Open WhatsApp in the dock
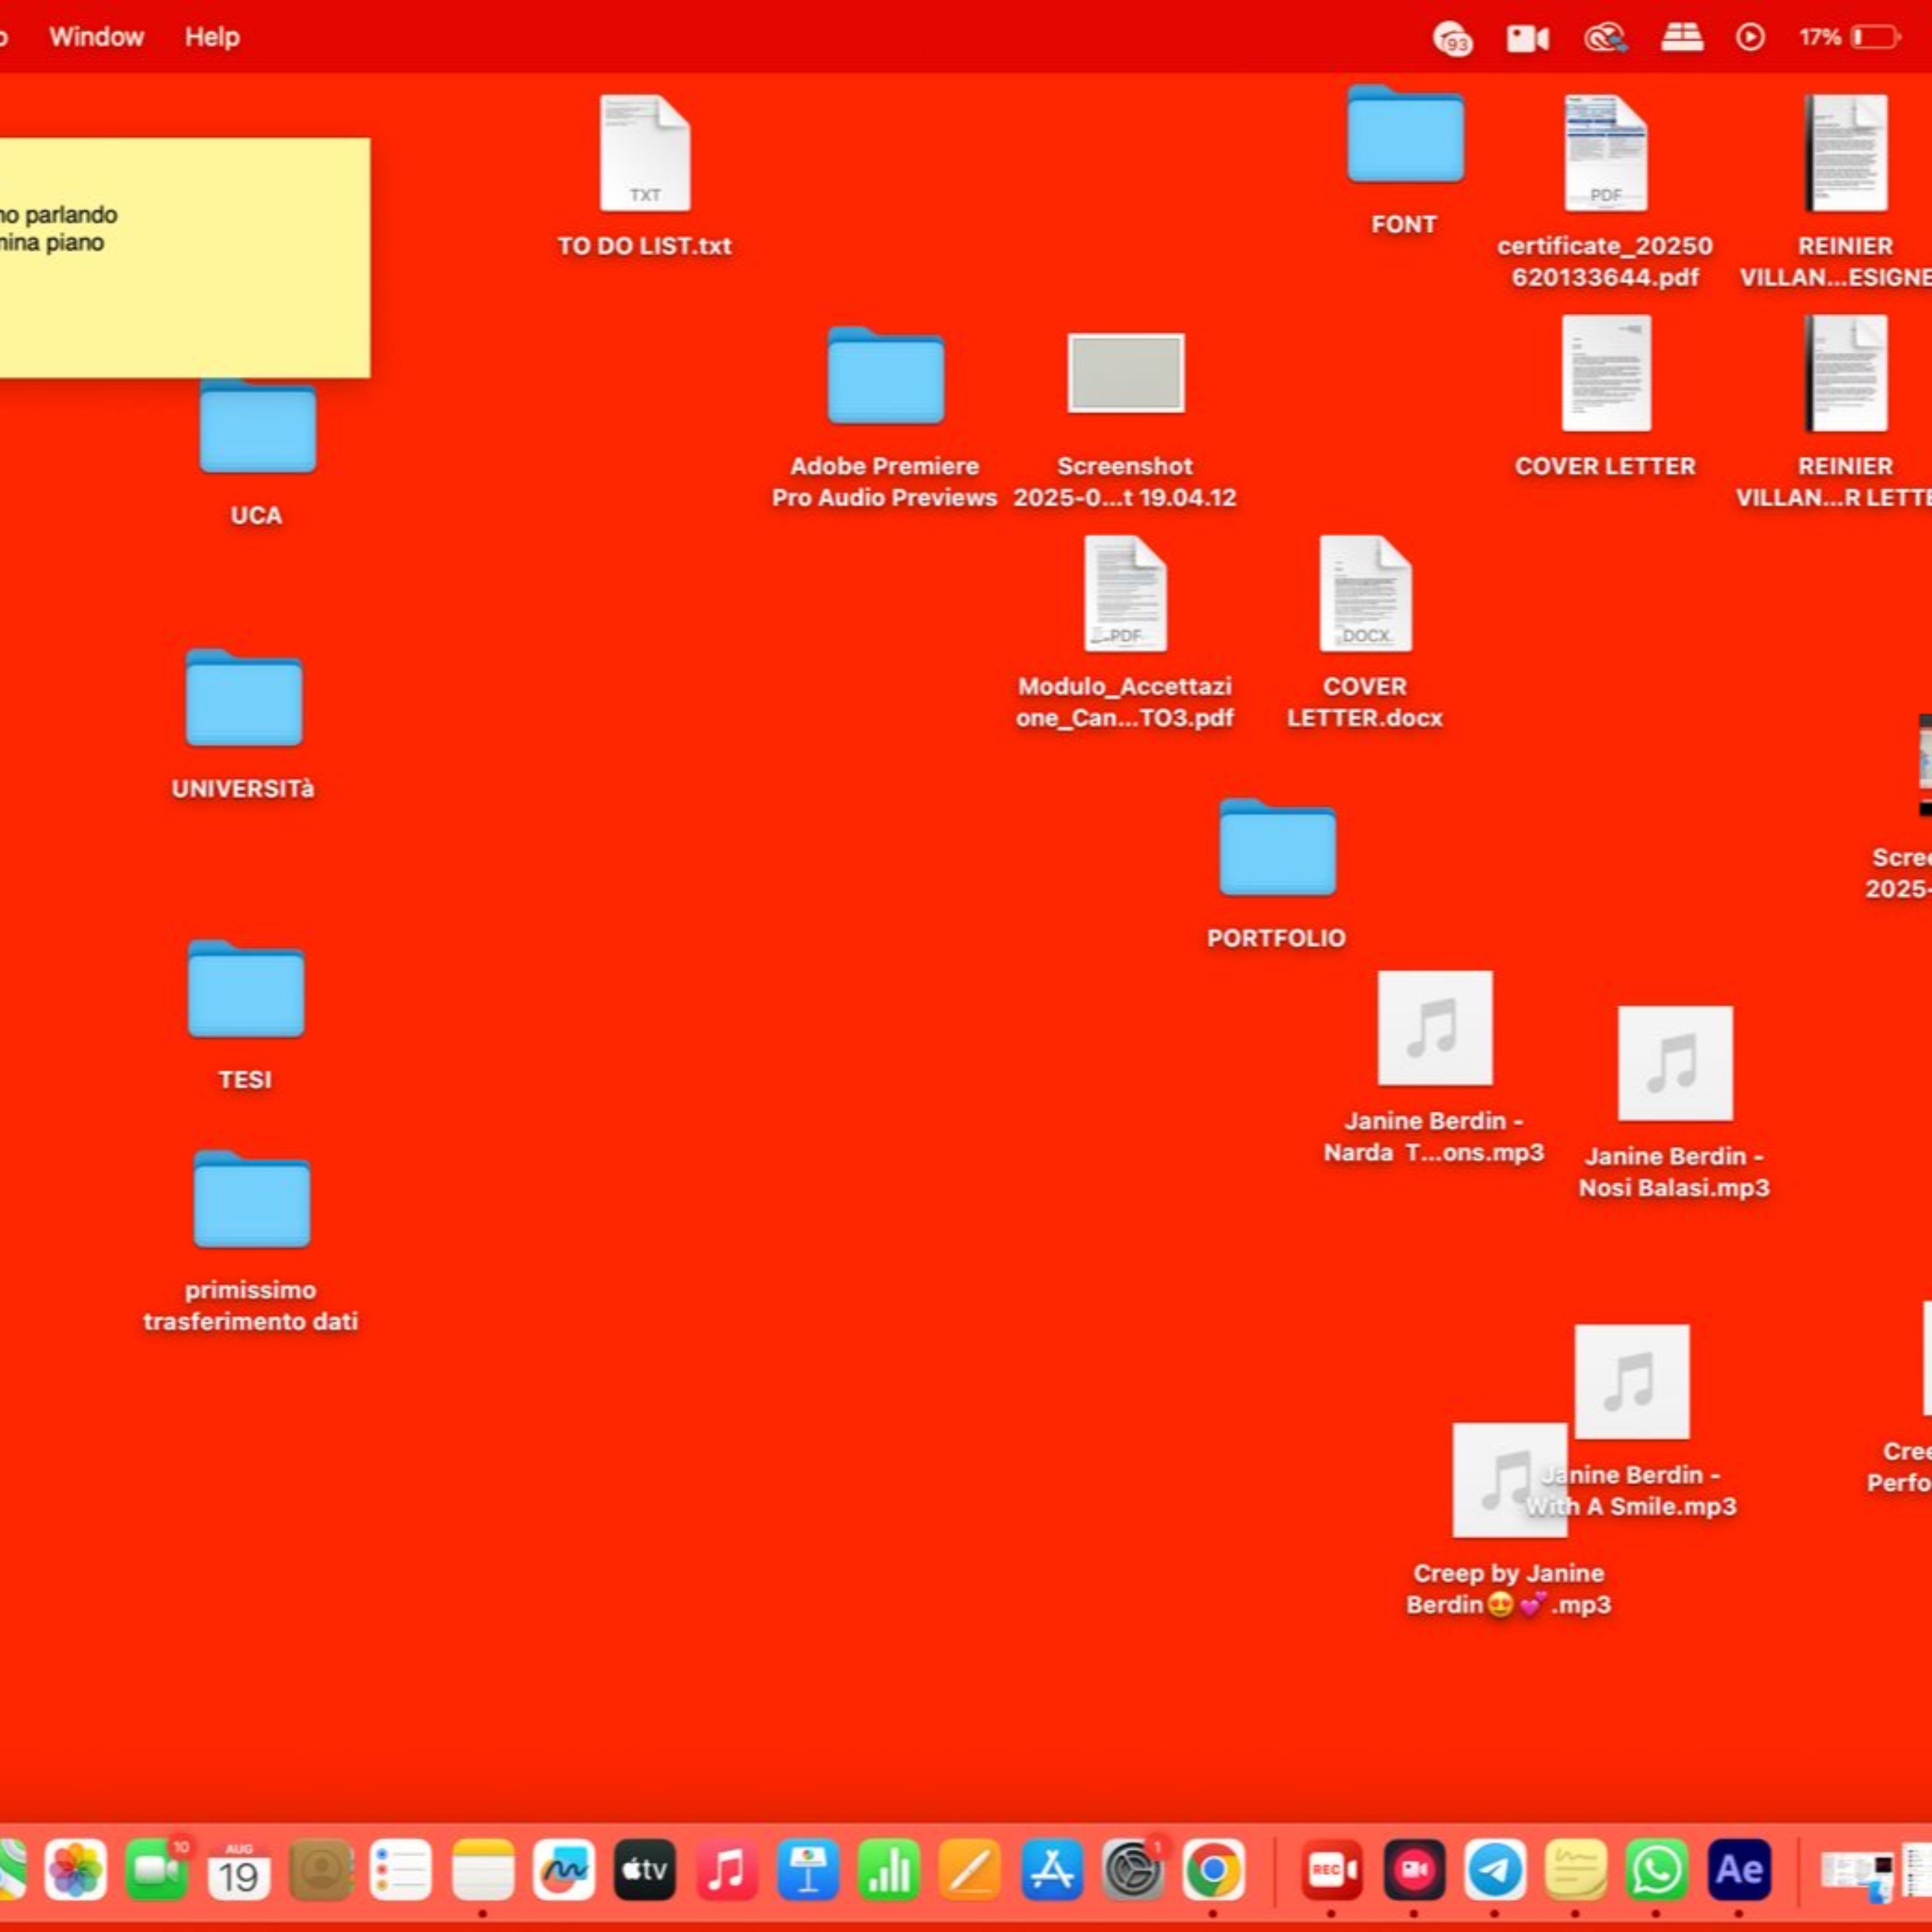The image size is (1932, 1932). point(1656,1869)
